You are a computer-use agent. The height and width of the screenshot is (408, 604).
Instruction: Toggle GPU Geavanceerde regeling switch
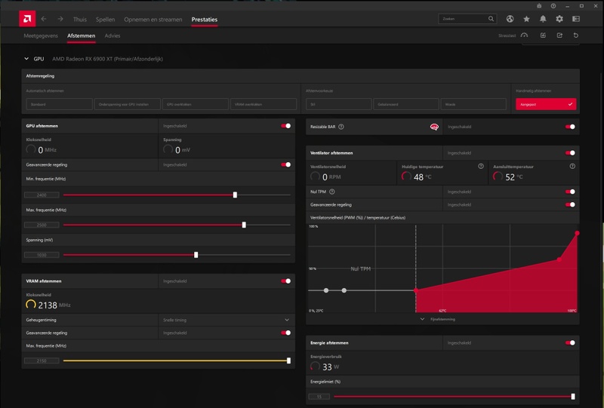pos(286,164)
